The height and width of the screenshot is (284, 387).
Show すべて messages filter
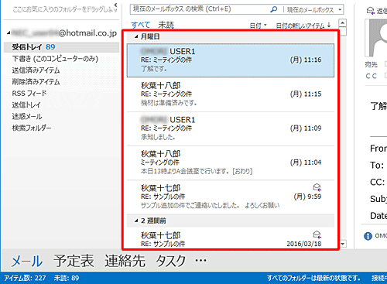point(140,25)
